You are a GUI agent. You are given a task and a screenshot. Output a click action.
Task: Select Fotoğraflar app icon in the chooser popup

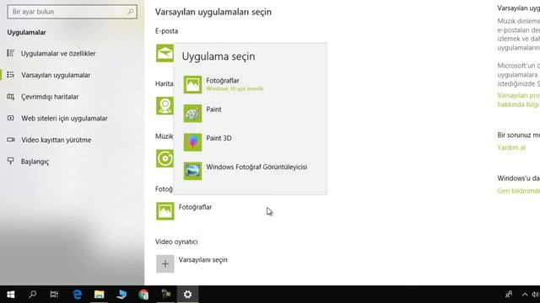point(192,84)
